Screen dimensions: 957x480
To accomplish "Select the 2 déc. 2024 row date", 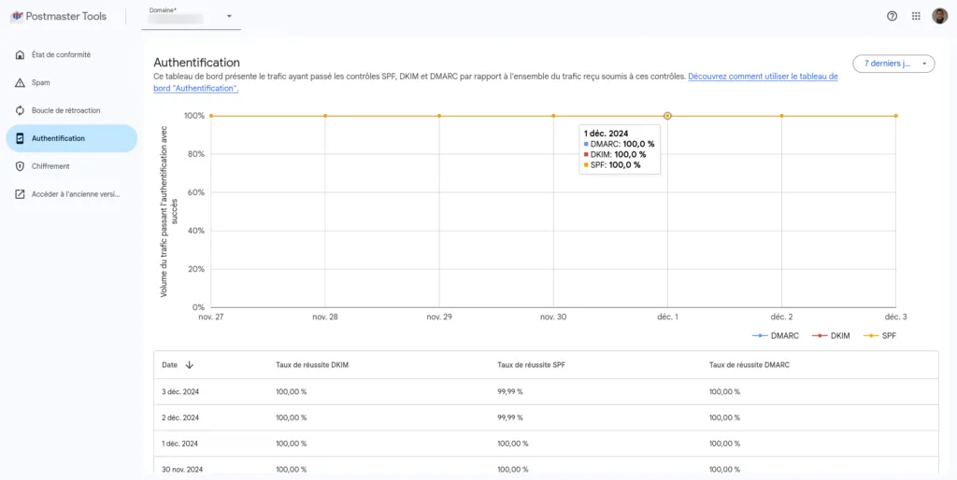I will pos(180,417).
